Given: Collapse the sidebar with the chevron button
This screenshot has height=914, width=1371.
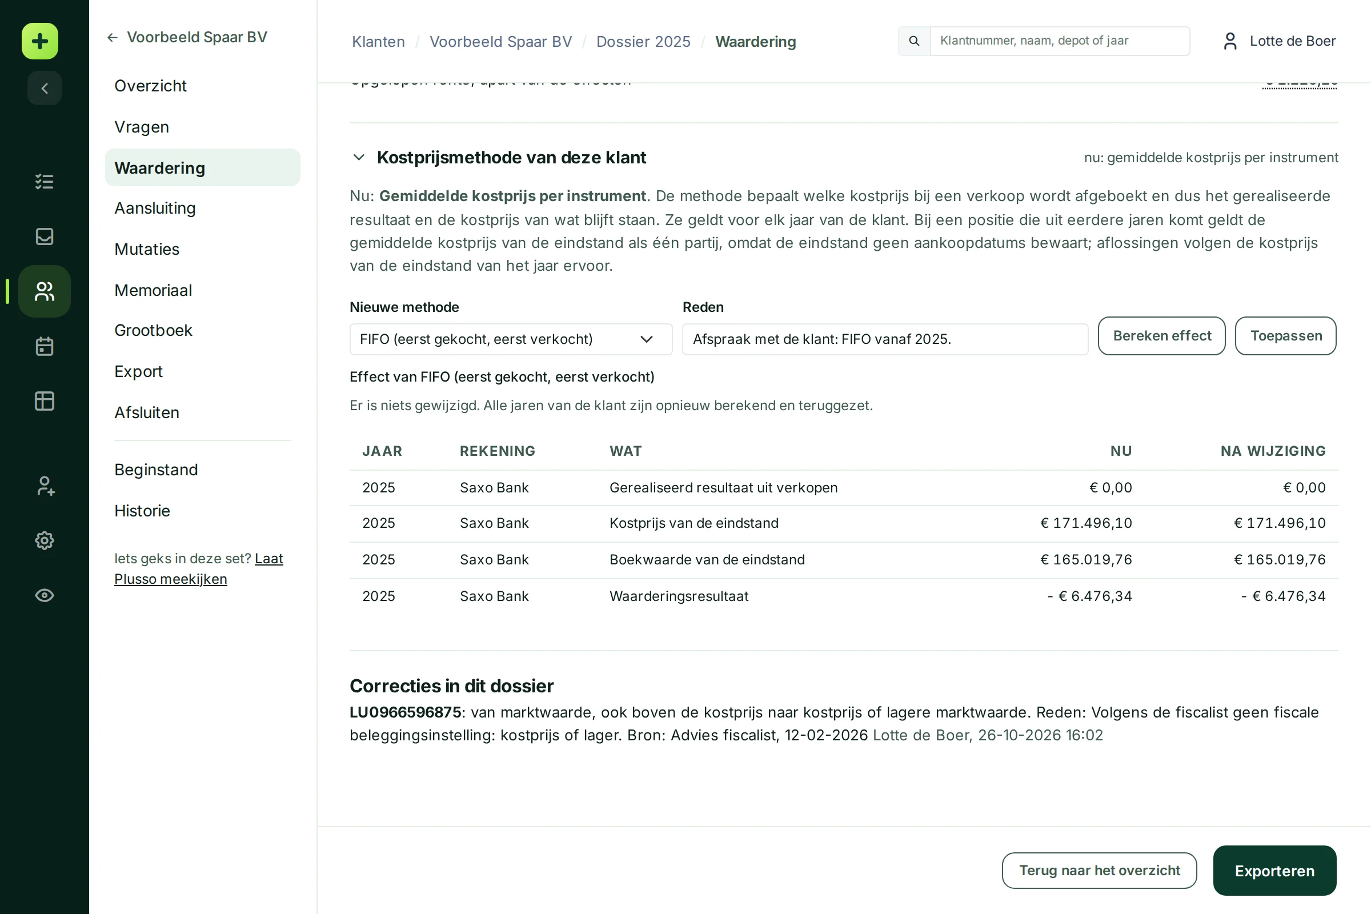Looking at the screenshot, I should [x=45, y=88].
